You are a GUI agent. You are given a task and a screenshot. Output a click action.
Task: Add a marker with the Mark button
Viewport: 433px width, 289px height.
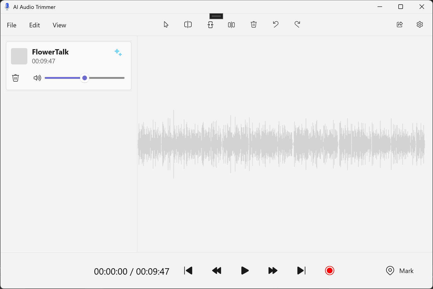click(x=400, y=271)
